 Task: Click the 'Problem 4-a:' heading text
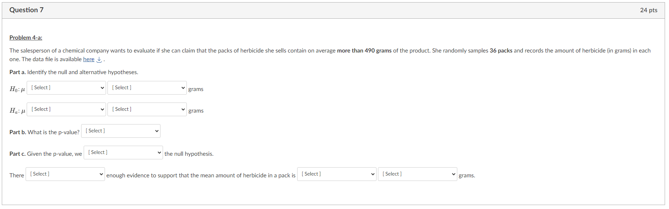coord(26,37)
